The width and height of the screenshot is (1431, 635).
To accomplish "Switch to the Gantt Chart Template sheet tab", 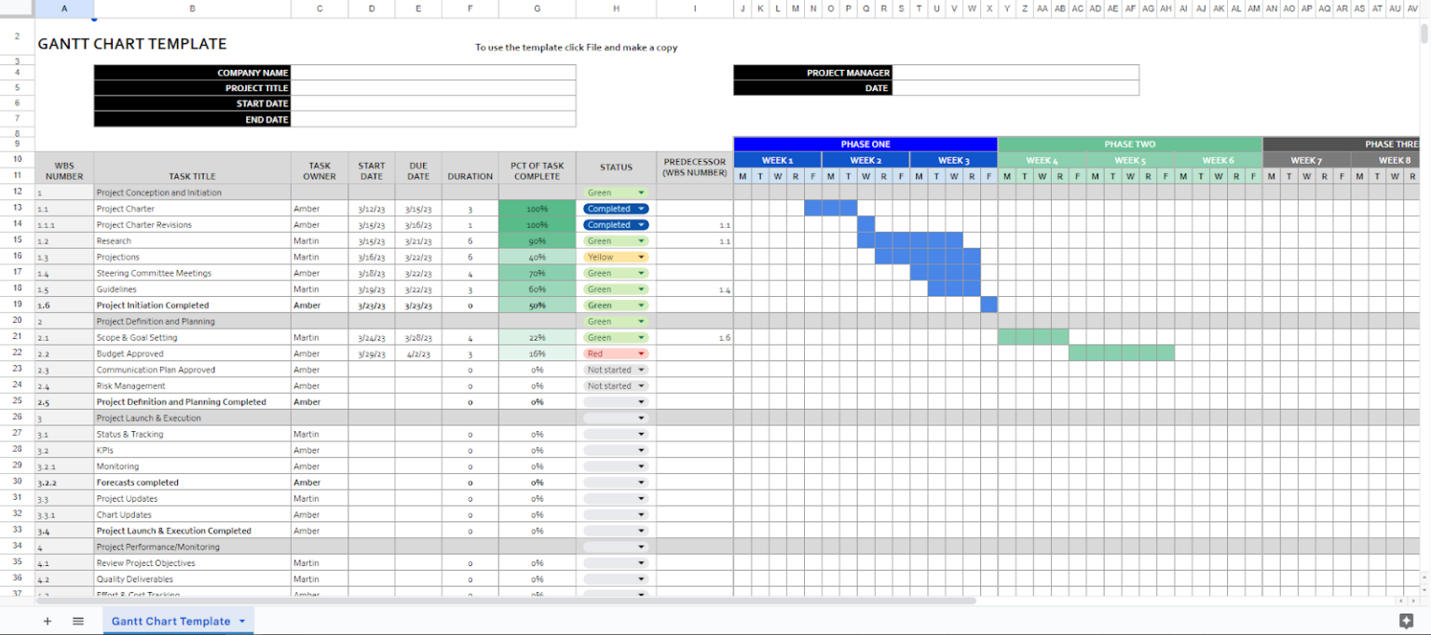I will (172, 621).
